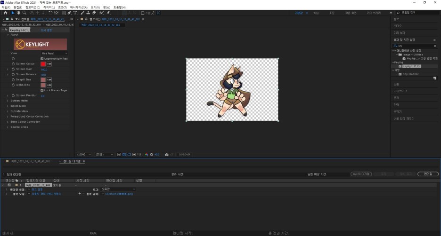Collapse the About section
441x236 pixels.
8,35
